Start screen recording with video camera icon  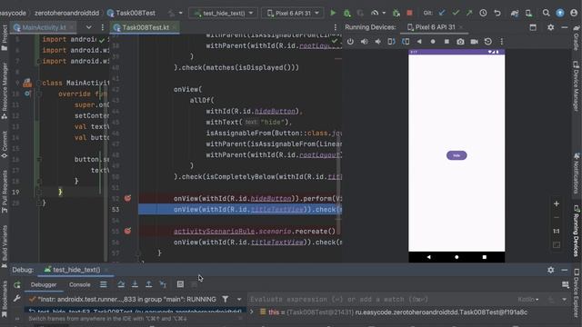[x=474, y=42]
